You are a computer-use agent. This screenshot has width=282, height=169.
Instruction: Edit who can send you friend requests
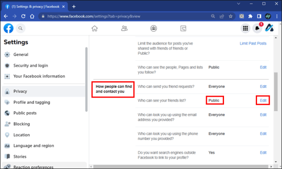pos(263,87)
